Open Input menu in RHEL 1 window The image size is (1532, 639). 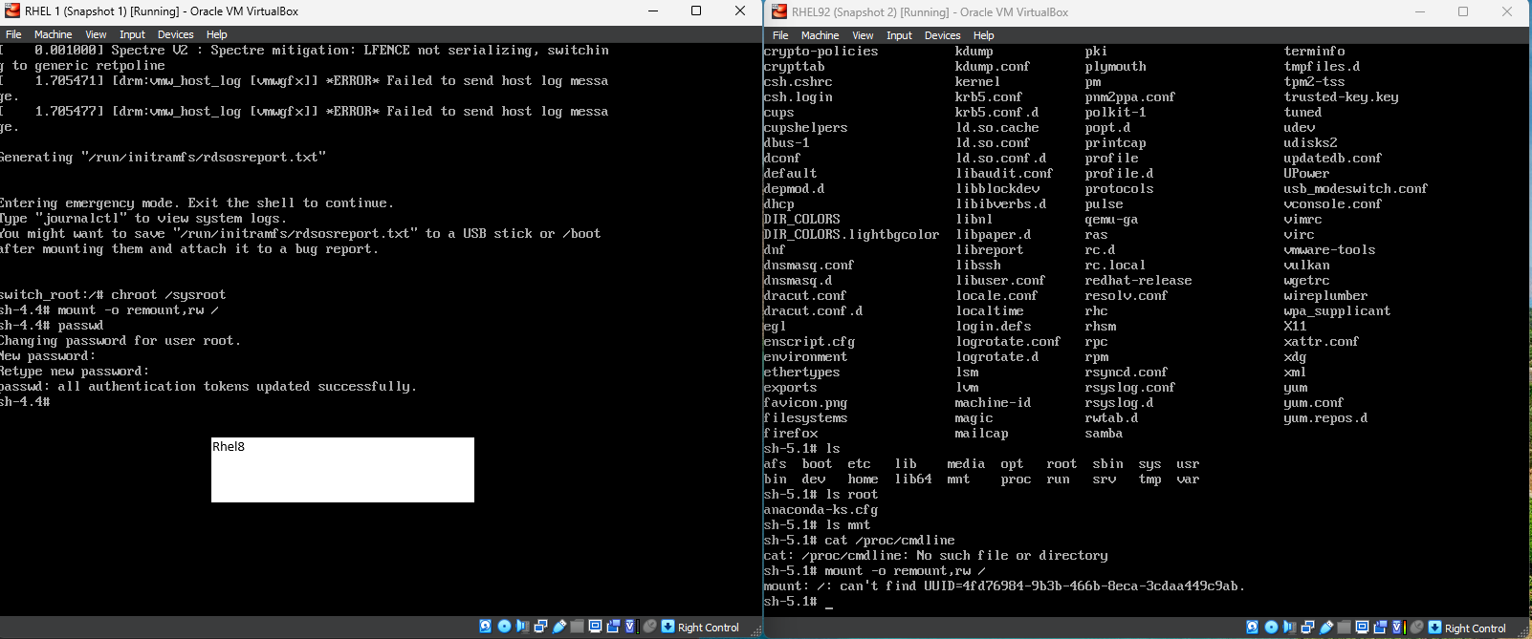pos(132,34)
